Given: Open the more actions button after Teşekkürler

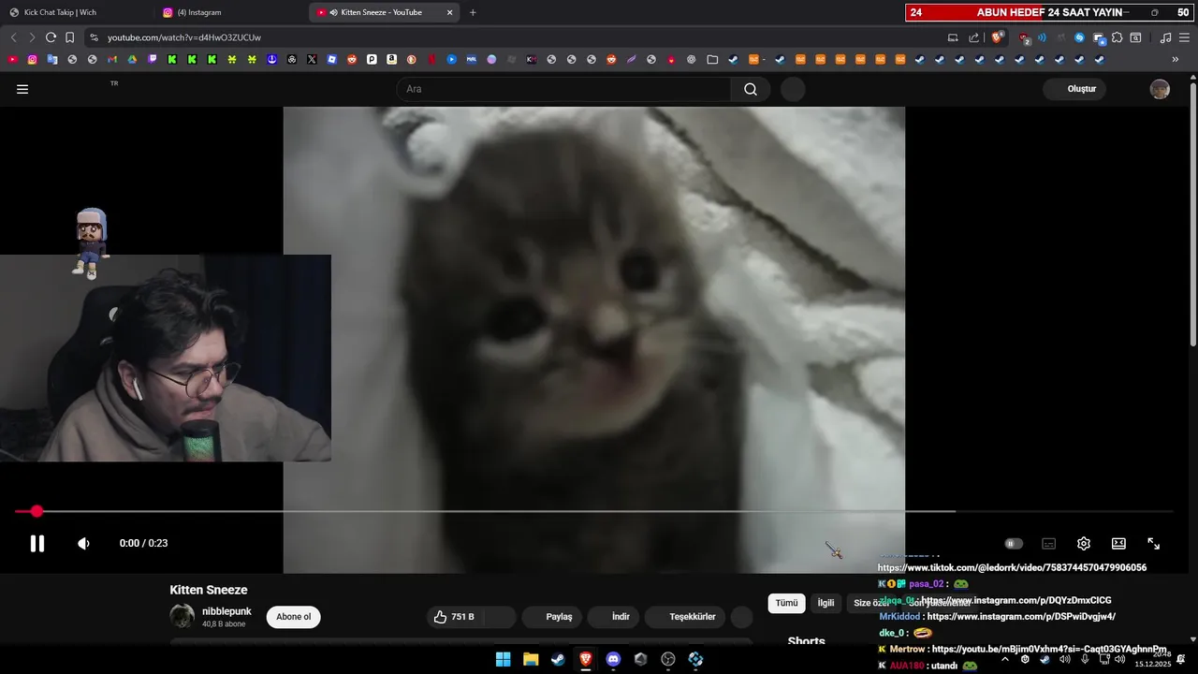Looking at the screenshot, I should click(741, 617).
